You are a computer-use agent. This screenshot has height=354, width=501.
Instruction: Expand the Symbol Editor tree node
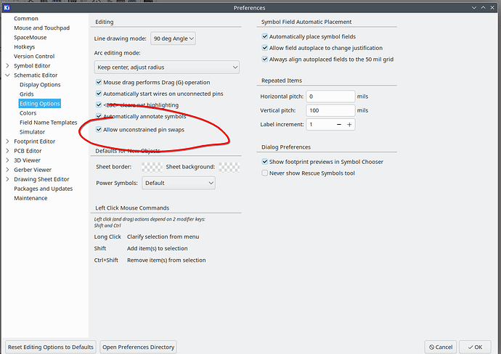coord(8,66)
